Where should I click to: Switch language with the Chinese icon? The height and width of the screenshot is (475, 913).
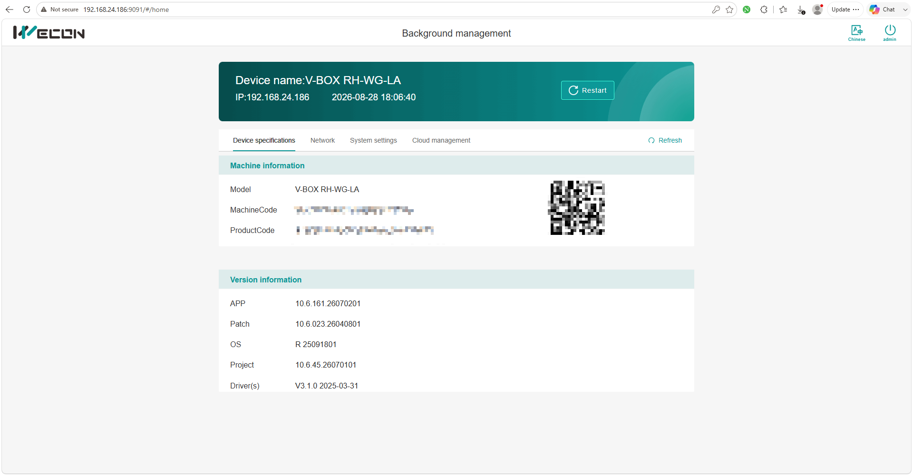pos(857,33)
